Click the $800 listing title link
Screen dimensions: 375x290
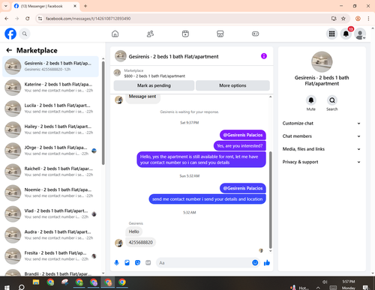coord(154,76)
